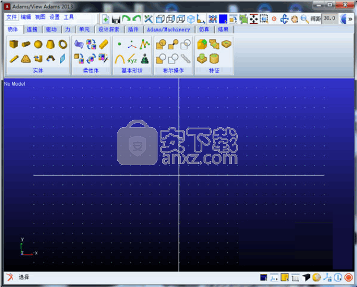Activate the magnifier zoom tool
357x287 pixels.
pos(304,19)
